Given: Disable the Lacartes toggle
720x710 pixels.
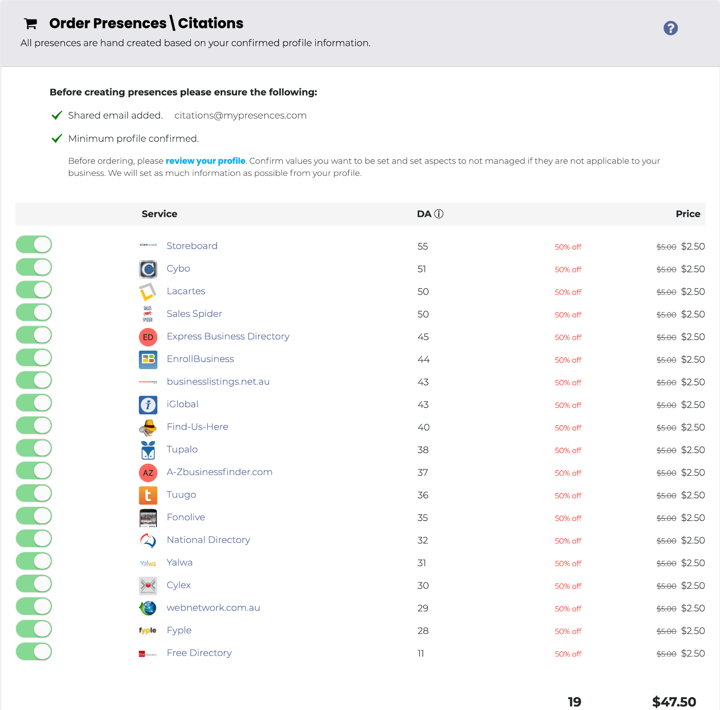Looking at the screenshot, I should tap(34, 290).
